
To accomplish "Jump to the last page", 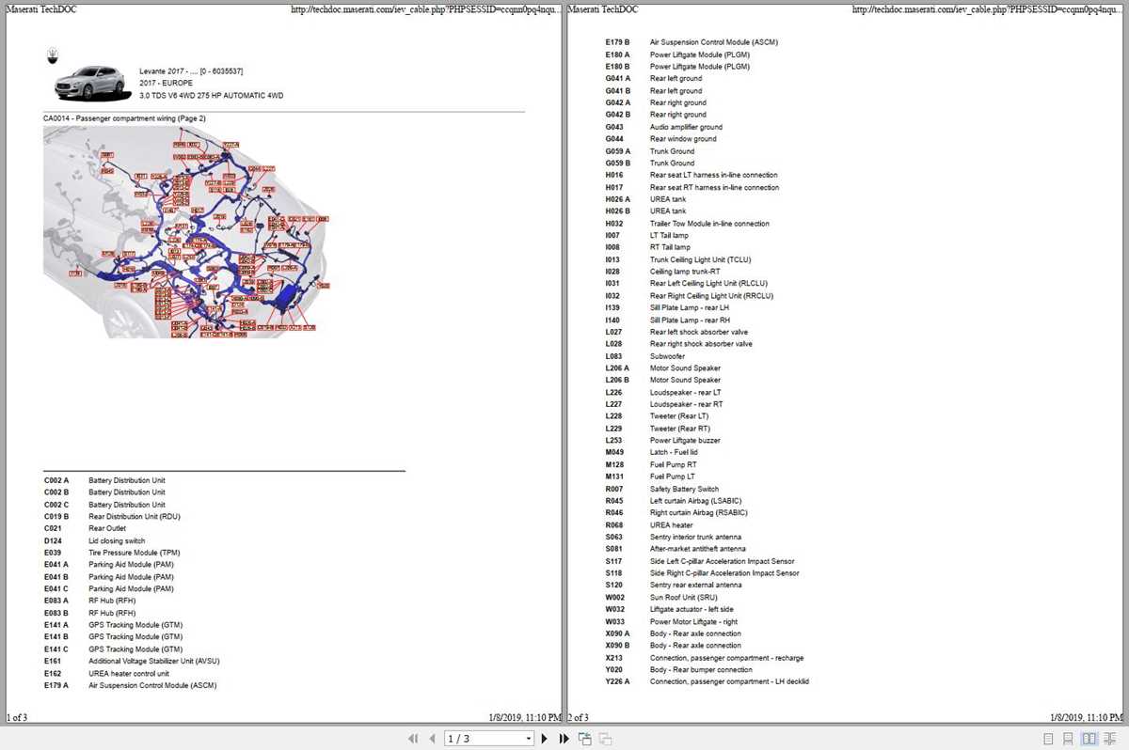I will [564, 739].
